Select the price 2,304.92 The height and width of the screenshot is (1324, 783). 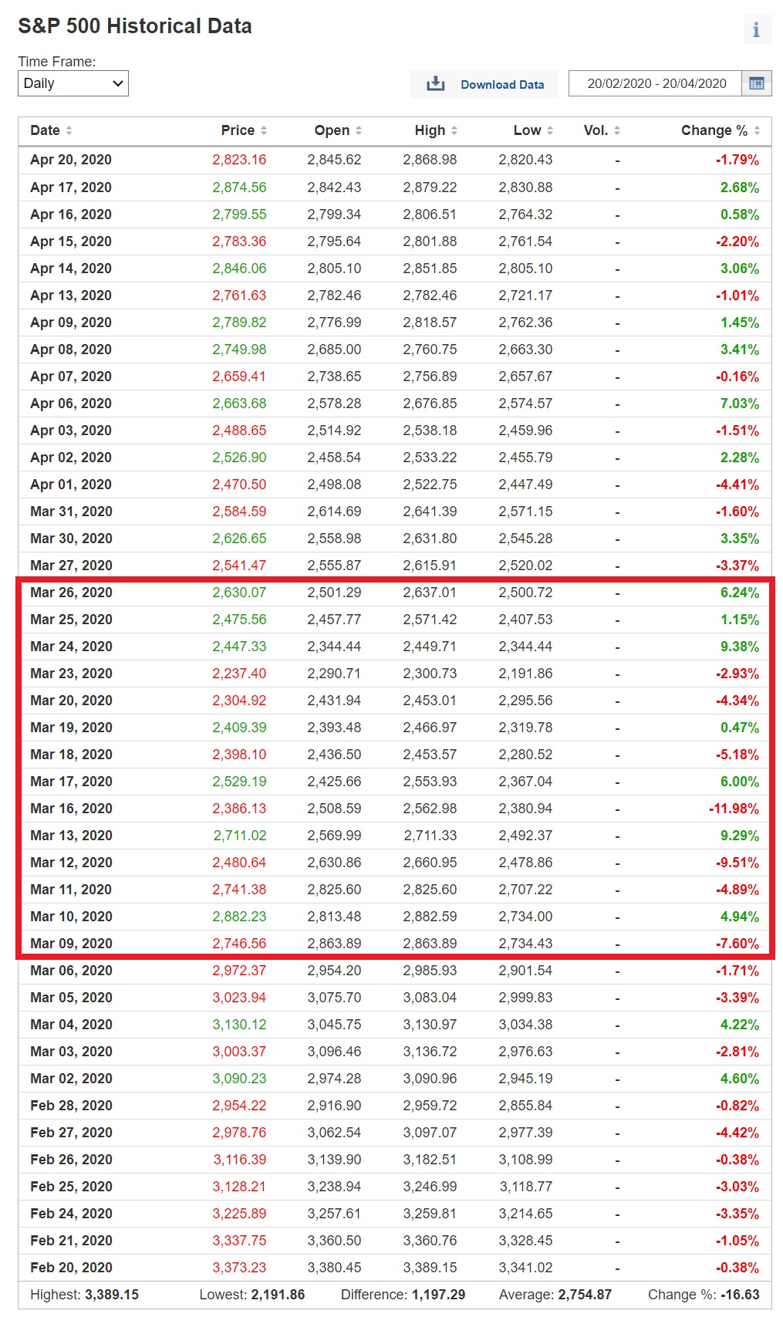coord(239,701)
